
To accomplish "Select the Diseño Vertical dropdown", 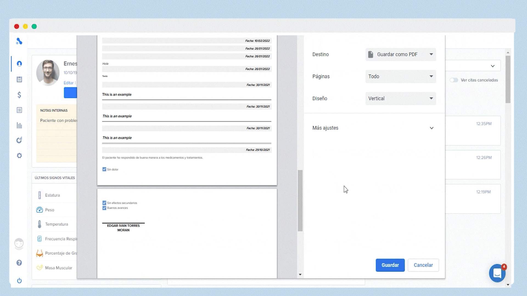I will pyautogui.click(x=400, y=98).
